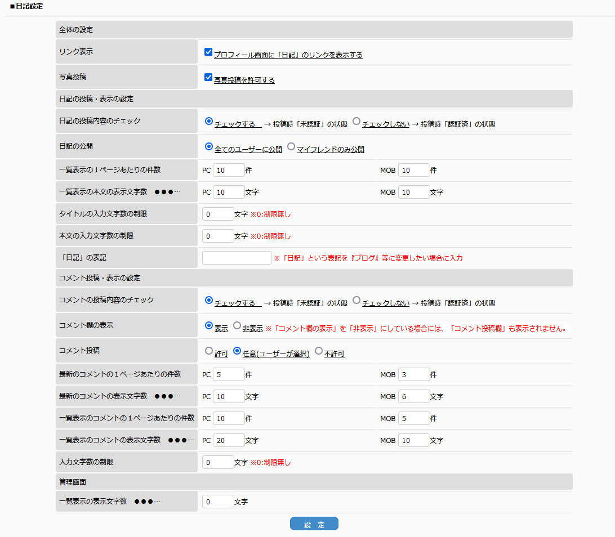615x537 pixels.
Task: Select 非表示 for コメント欄の表示
Action: 237,325
